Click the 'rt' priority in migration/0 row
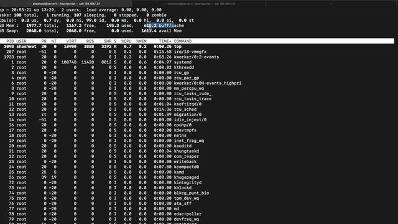Screen dimensions: 398x224 tap(44, 114)
